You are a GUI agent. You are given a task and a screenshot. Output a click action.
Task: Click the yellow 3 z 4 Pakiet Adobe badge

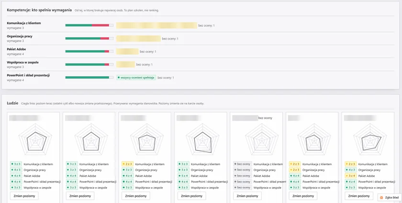pos(351,176)
